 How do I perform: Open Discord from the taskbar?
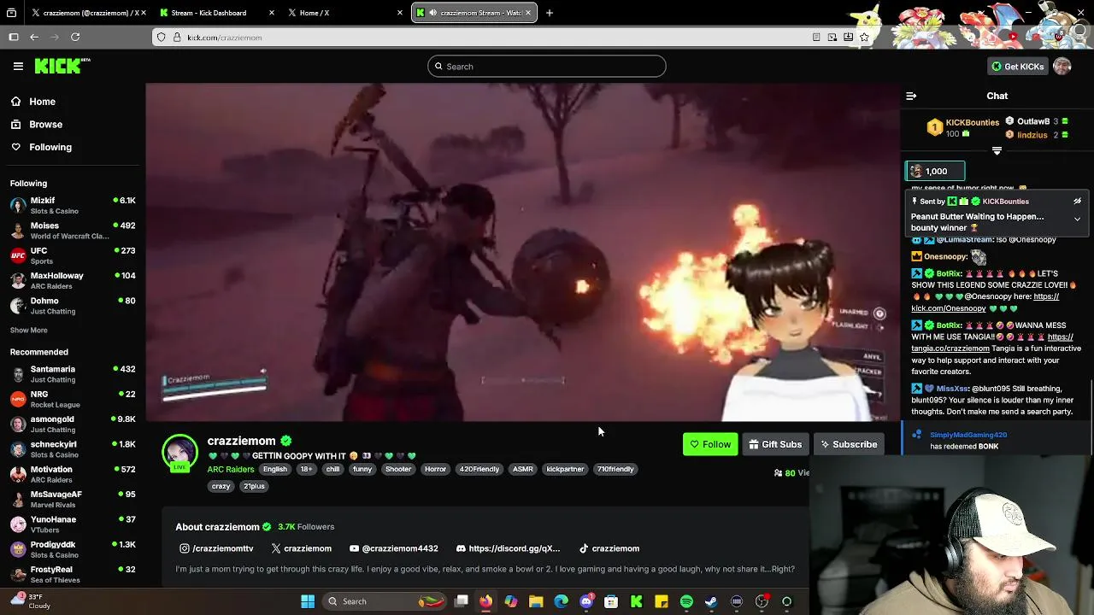[586, 601]
